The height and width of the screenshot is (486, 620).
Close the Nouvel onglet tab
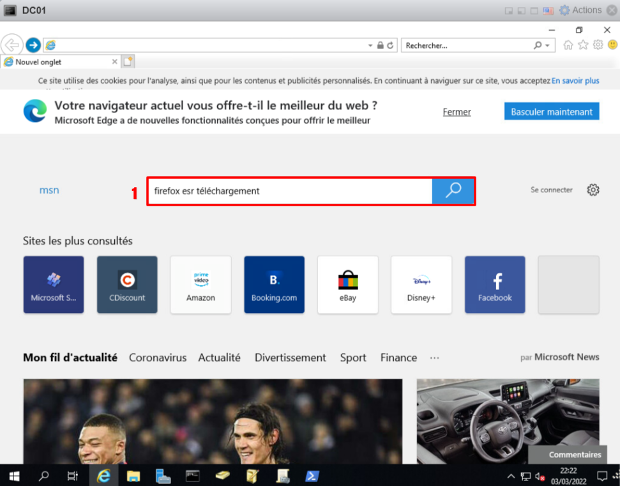[x=115, y=62]
